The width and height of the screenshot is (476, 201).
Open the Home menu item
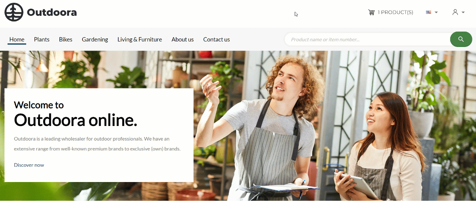coord(17,39)
